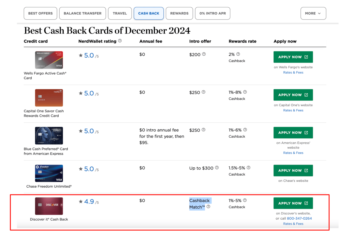This screenshot has width=341, height=233.
Task: Switch to Balance Transfer tab
Action: pos(83,13)
